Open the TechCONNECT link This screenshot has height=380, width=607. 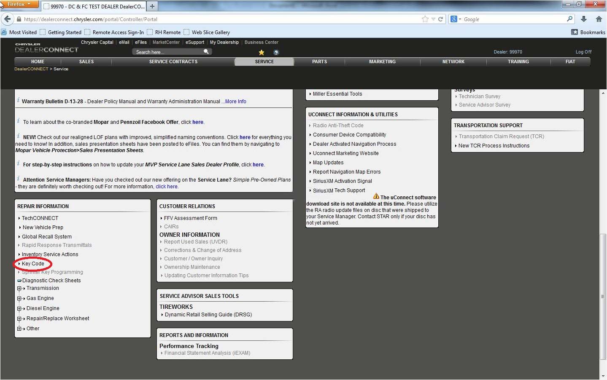[40, 218]
